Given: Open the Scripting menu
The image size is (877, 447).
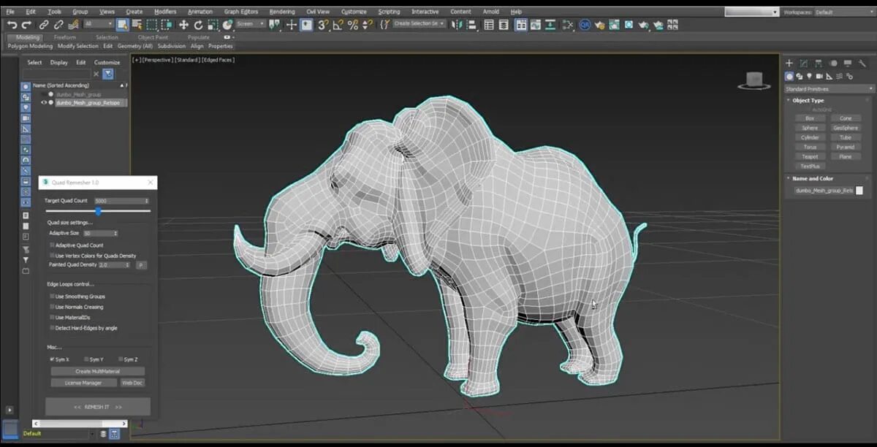Looking at the screenshot, I should coord(389,12).
